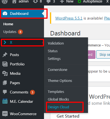The image size is (110, 119).
Task: Click the Dashboard gauge icon
Action: tap(5, 13)
